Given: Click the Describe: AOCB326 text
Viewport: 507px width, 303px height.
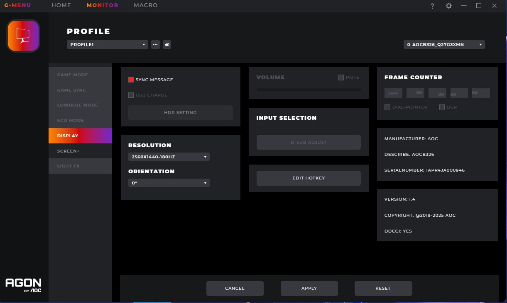Looking at the screenshot, I should (x=409, y=155).
